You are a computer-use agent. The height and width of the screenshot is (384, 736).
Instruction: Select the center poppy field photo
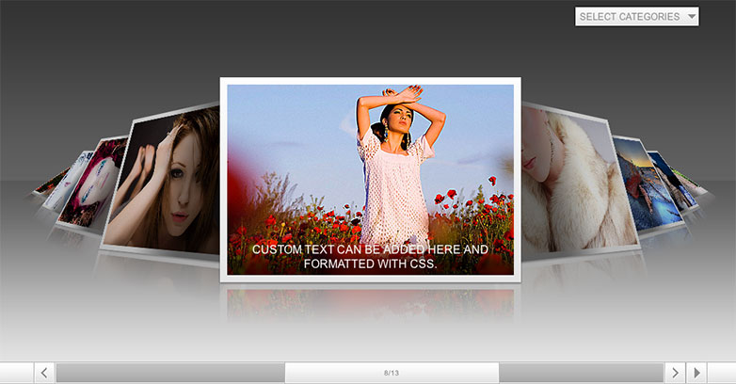pyautogui.click(x=370, y=180)
